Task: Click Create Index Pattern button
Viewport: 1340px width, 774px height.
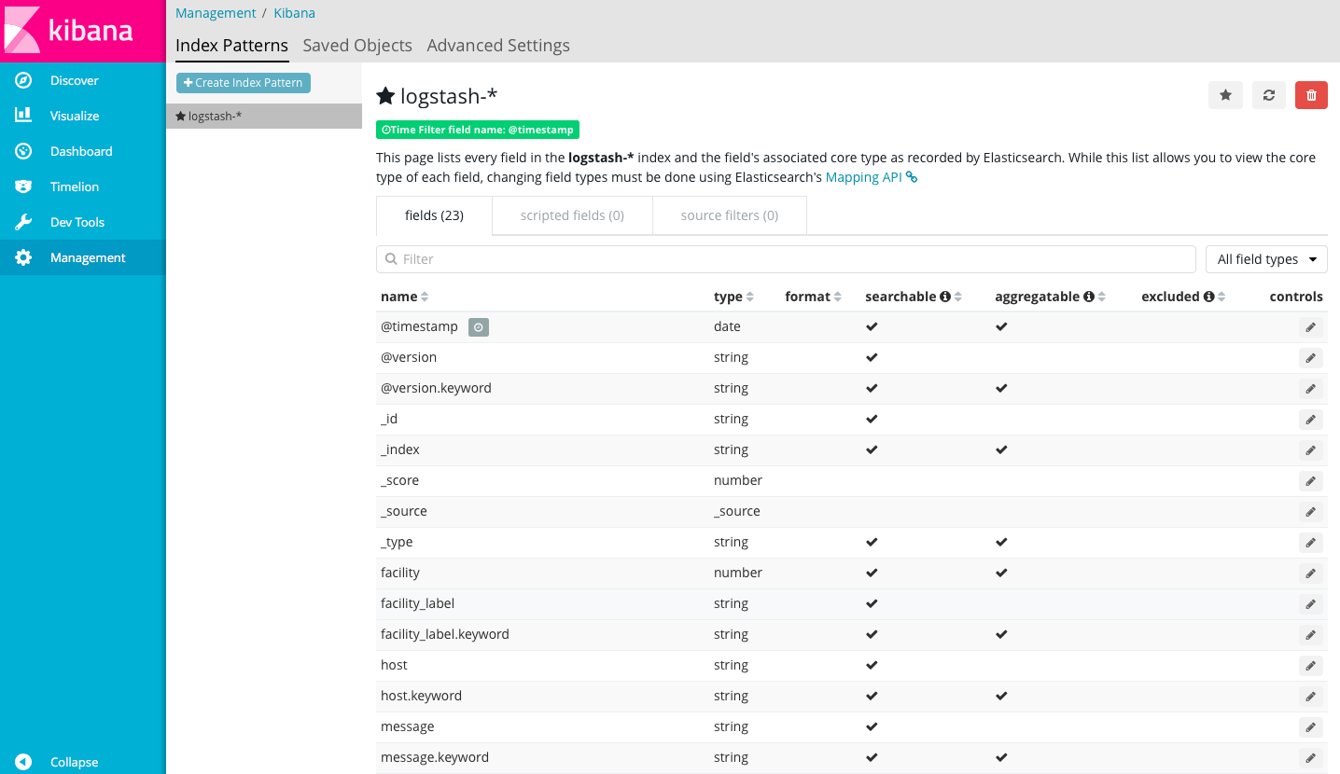Action: 244,83
